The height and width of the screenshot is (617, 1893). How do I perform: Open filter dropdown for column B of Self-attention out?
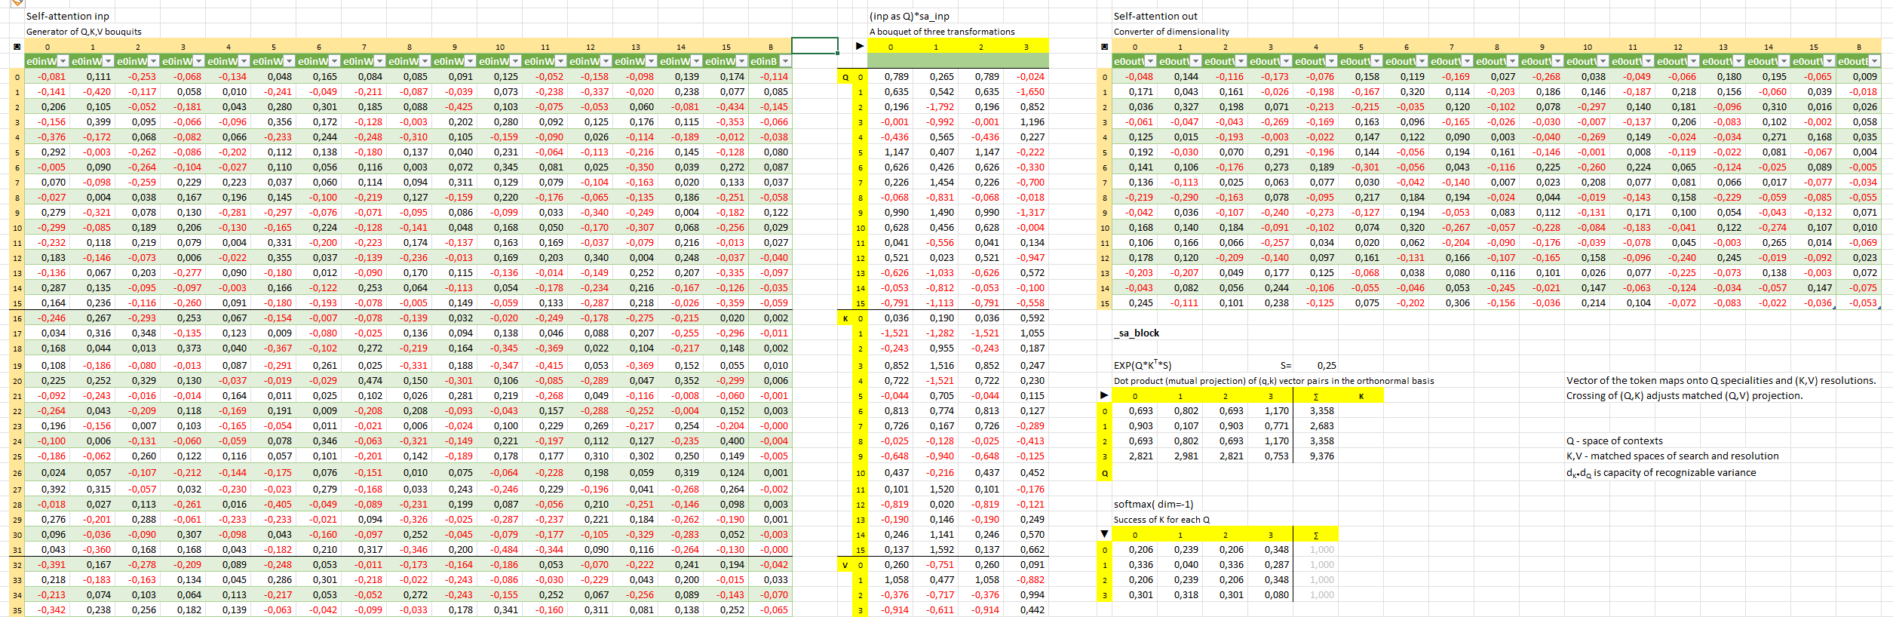pos(1874,61)
